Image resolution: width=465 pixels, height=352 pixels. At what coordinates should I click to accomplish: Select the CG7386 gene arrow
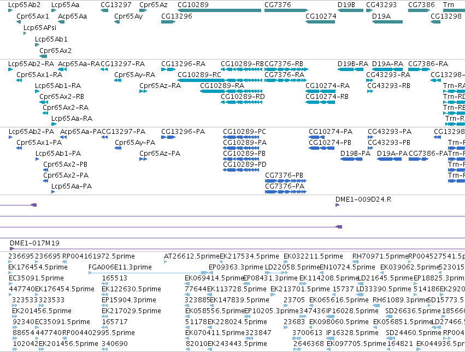[x=419, y=10]
